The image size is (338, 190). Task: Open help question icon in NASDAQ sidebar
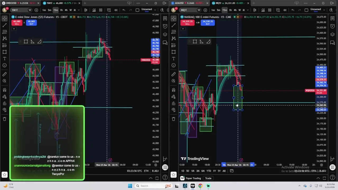[x=332, y=177]
